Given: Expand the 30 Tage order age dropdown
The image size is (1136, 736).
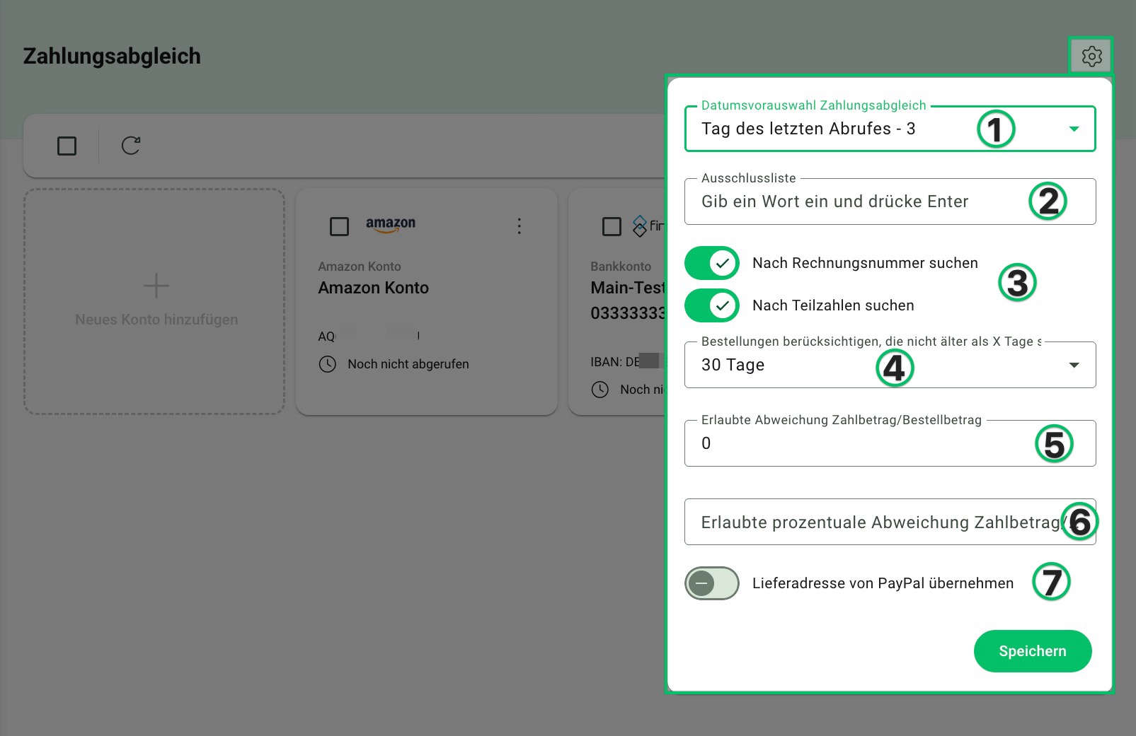Looking at the screenshot, I should (890, 365).
